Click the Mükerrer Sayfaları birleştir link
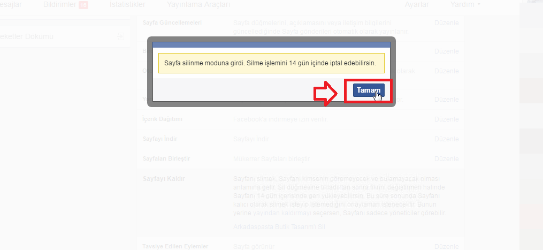Image resolution: width=543 pixels, height=250 pixels. click(271, 159)
